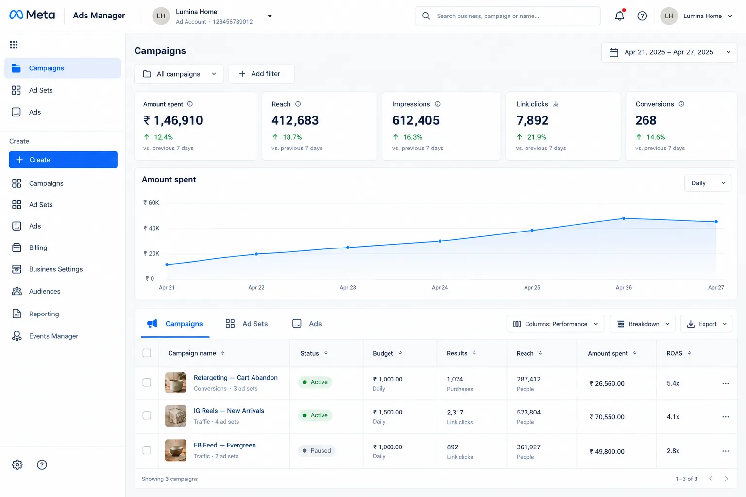The width and height of the screenshot is (746, 497).
Task: Open more options for Retargeting campaign row
Action: click(726, 383)
